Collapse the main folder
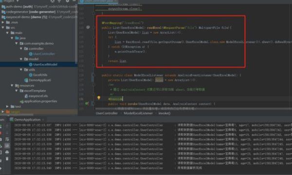Image resolution: width=292 pixels, height=175 pixels. click(7, 32)
